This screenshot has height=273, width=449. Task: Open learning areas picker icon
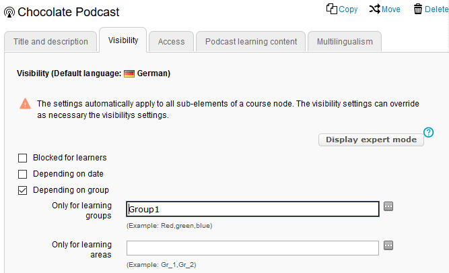click(388, 245)
